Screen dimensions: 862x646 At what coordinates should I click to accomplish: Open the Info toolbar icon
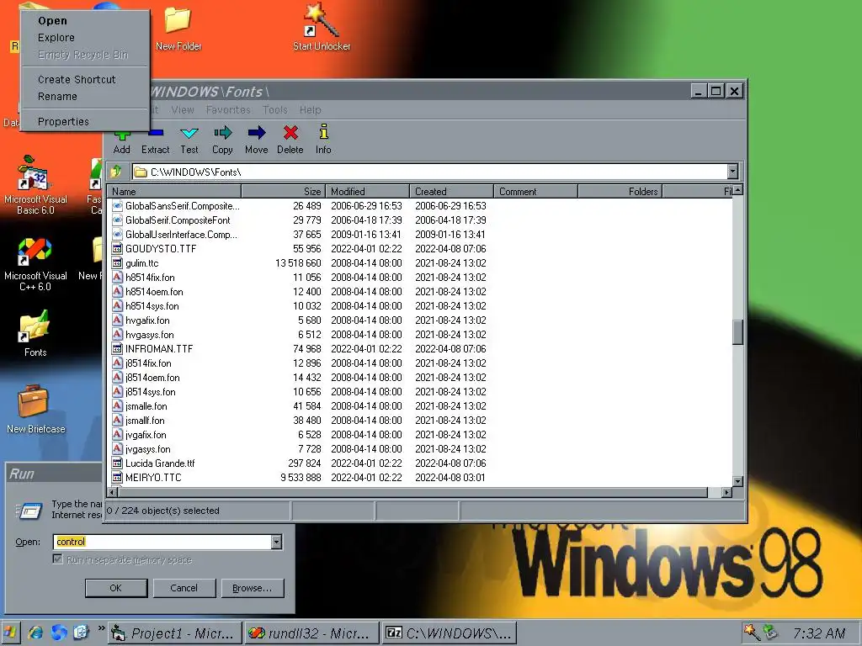[323, 132]
